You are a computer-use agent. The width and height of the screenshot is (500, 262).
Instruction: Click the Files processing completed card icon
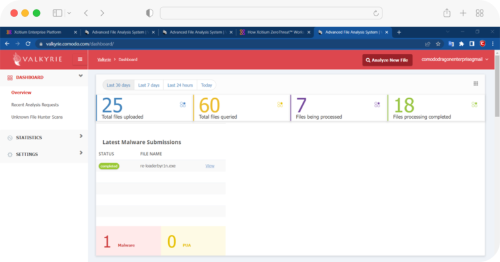point(474,104)
